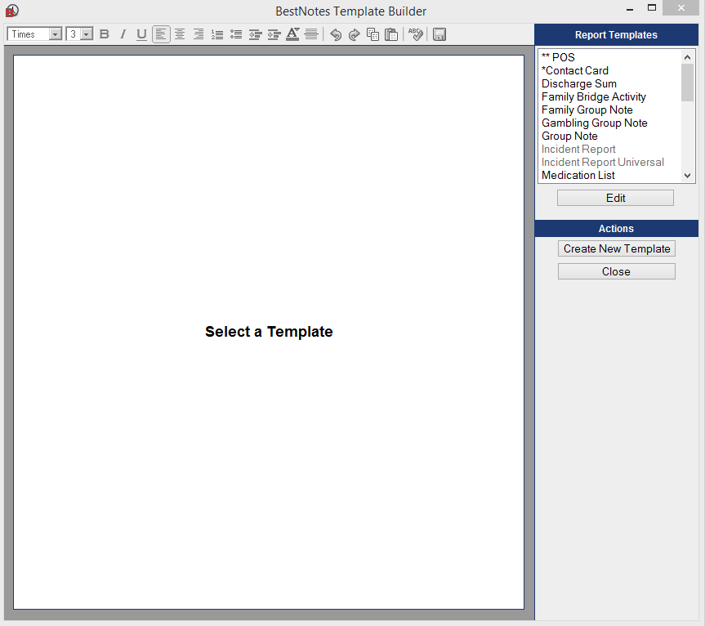Viewport: 705px width, 626px height.
Task: Select Family Group Note template
Action: point(587,110)
